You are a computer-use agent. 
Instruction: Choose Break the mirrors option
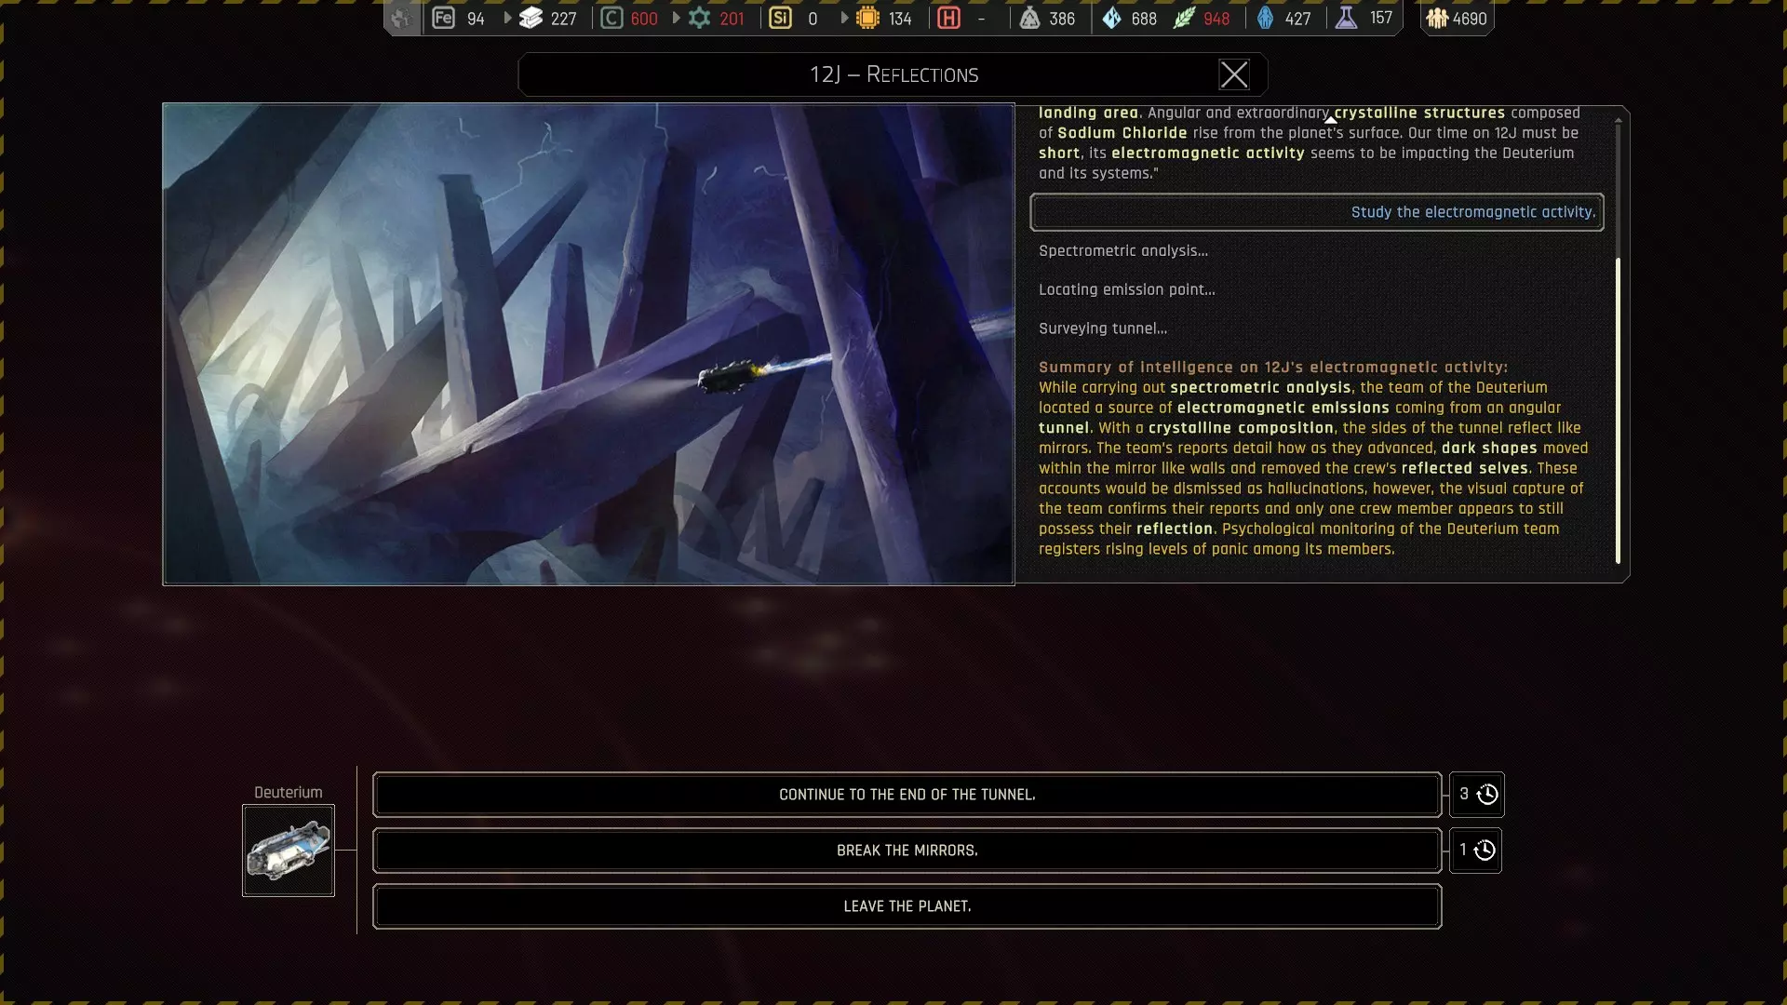[x=907, y=851]
